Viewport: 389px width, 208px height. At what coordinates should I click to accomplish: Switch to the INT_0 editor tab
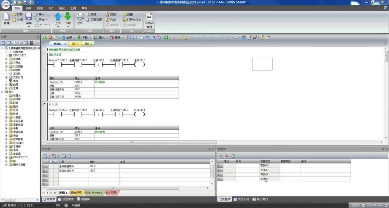pyautogui.click(x=88, y=44)
